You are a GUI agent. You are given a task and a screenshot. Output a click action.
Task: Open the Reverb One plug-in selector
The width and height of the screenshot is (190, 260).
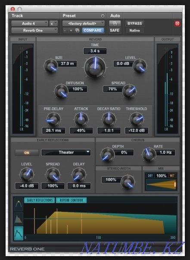[x=34, y=31]
